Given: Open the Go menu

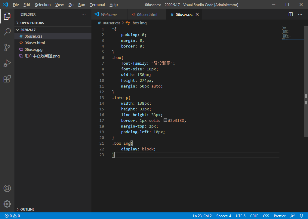Looking at the screenshot, I should pyautogui.click(x=71, y=5).
